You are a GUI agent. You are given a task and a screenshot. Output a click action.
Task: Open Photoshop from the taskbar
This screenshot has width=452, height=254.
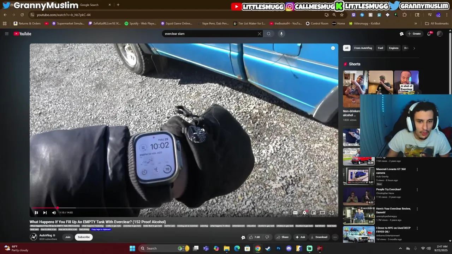pyautogui.click(x=279, y=248)
